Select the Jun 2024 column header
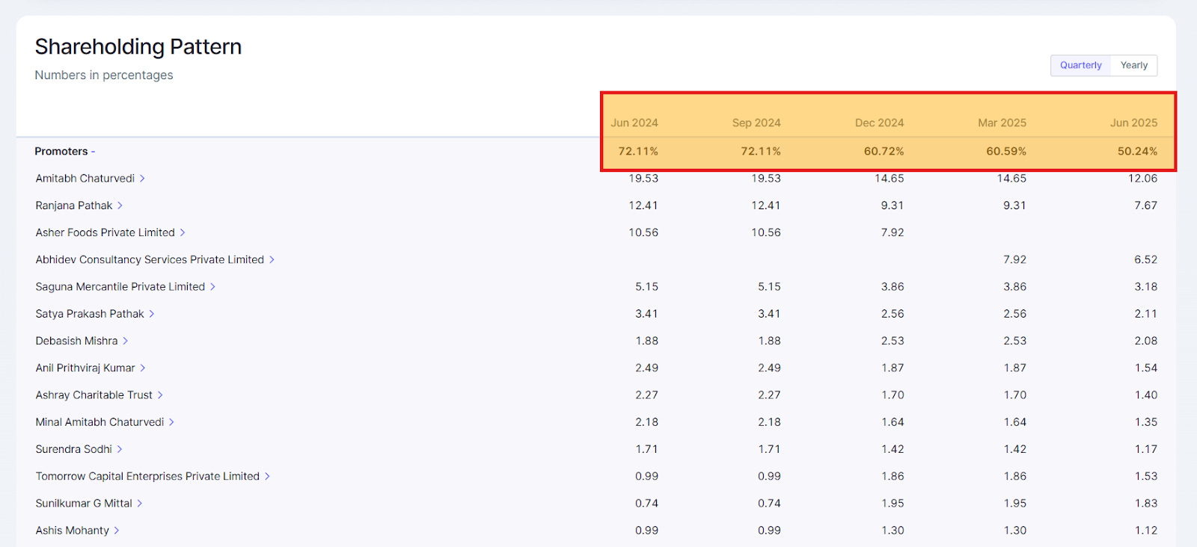Screen dimensions: 1197x547 click(634, 123)
